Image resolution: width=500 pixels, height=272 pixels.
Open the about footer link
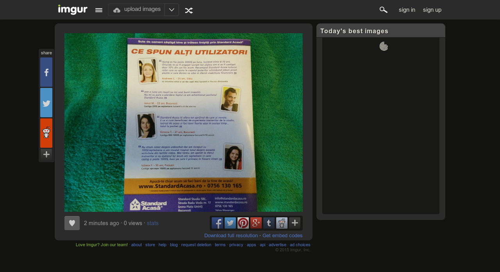tap(136, 245)
